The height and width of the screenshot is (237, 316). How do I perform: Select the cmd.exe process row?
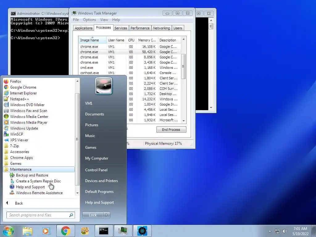click(130, 68)
